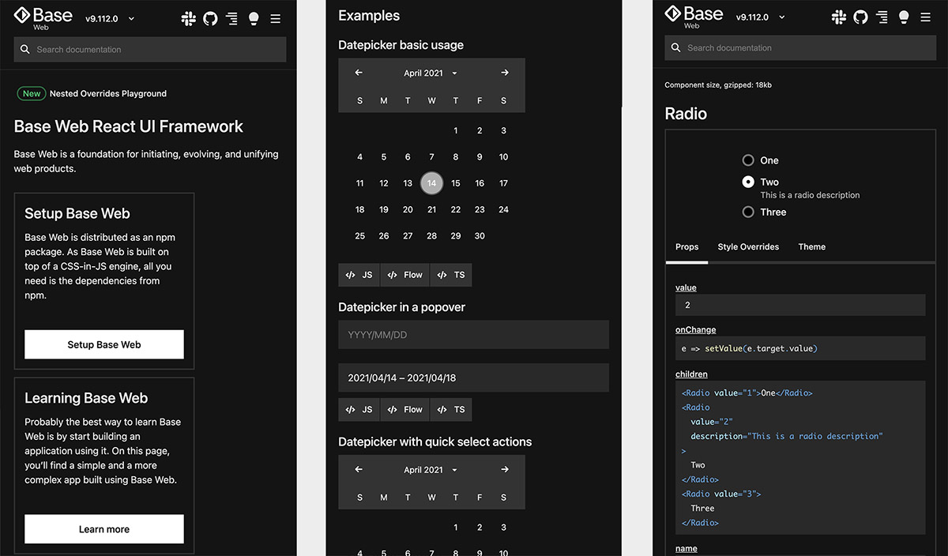Open version v9.112.0 dropdown in right panel
This screenshot has width=948, height=556.
coord(760,17)
